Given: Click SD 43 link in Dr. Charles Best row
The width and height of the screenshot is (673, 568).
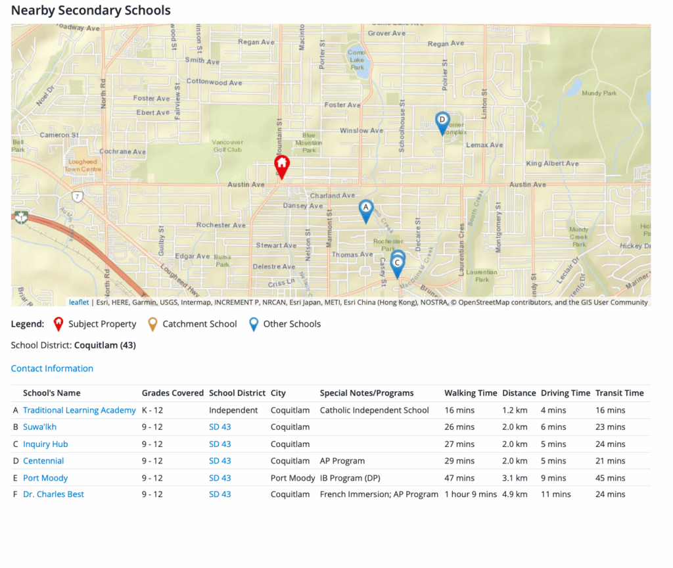Looking at the screenshot, I should pyautogui.click(x=220, y=494).
